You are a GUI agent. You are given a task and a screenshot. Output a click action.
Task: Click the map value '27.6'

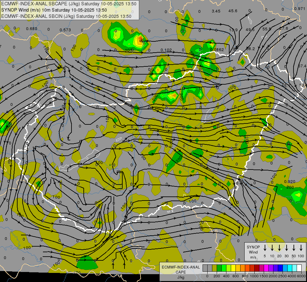coord(284,29)
